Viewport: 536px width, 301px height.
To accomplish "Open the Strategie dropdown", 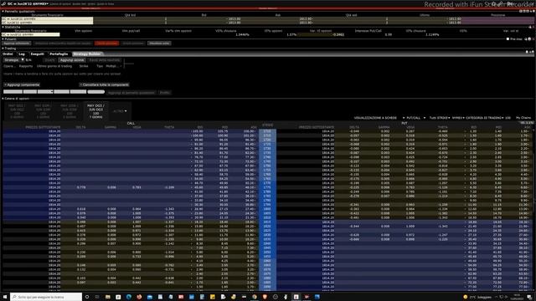I will tap(13, 60).
